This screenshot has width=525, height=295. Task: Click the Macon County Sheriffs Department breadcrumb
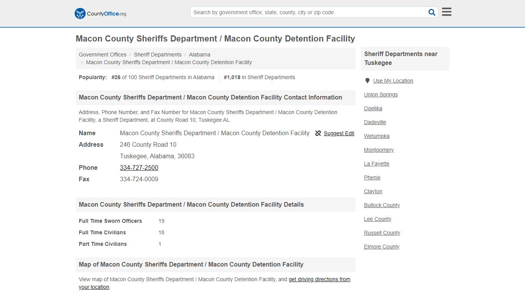[x=169, y=62]
